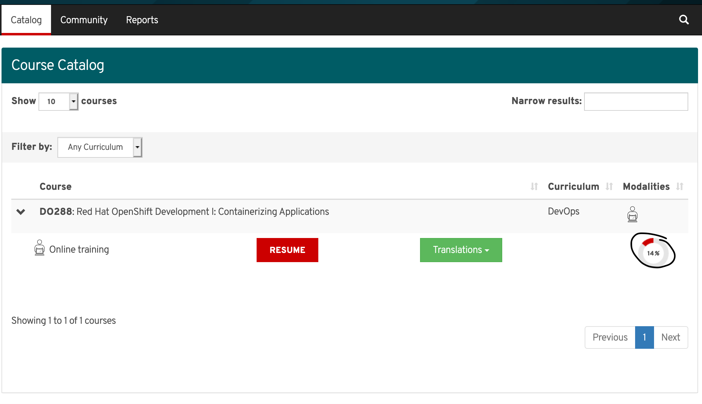Expand the Translations dropdown button
This screenshot has width=702, height=404.
point(461,250)
